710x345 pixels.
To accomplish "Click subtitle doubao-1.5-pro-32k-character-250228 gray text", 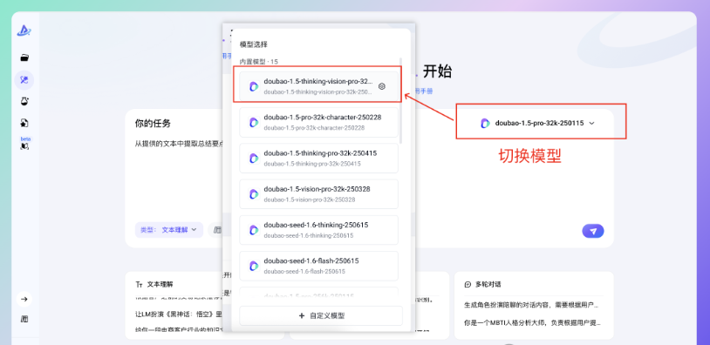I will click(x=314, y=128).
